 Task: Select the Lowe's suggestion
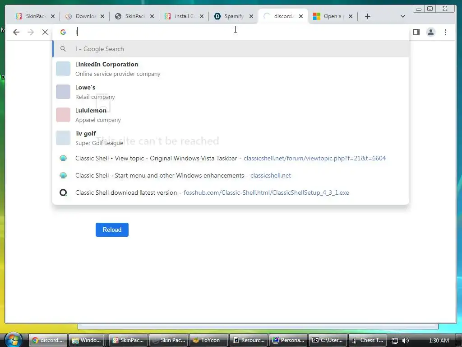[x=231, y=92]
